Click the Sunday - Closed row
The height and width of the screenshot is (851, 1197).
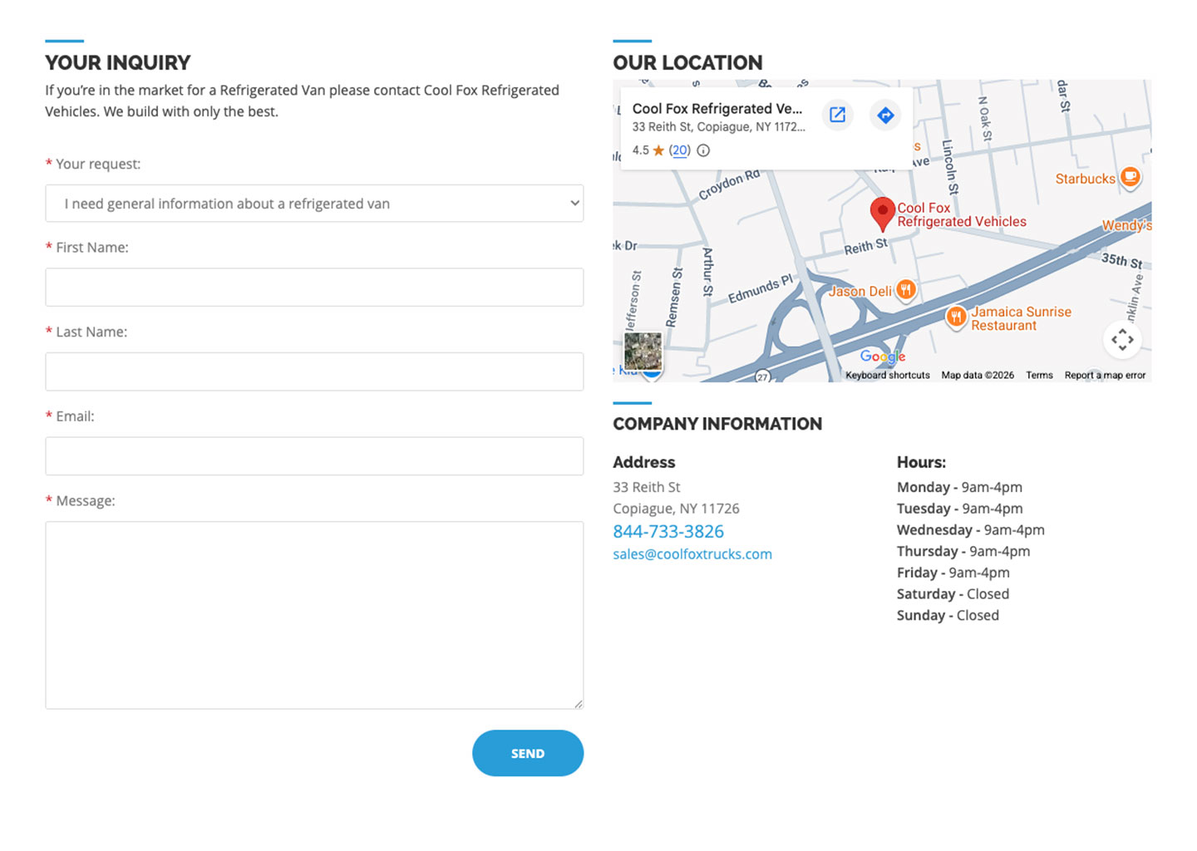click(948, 615)
